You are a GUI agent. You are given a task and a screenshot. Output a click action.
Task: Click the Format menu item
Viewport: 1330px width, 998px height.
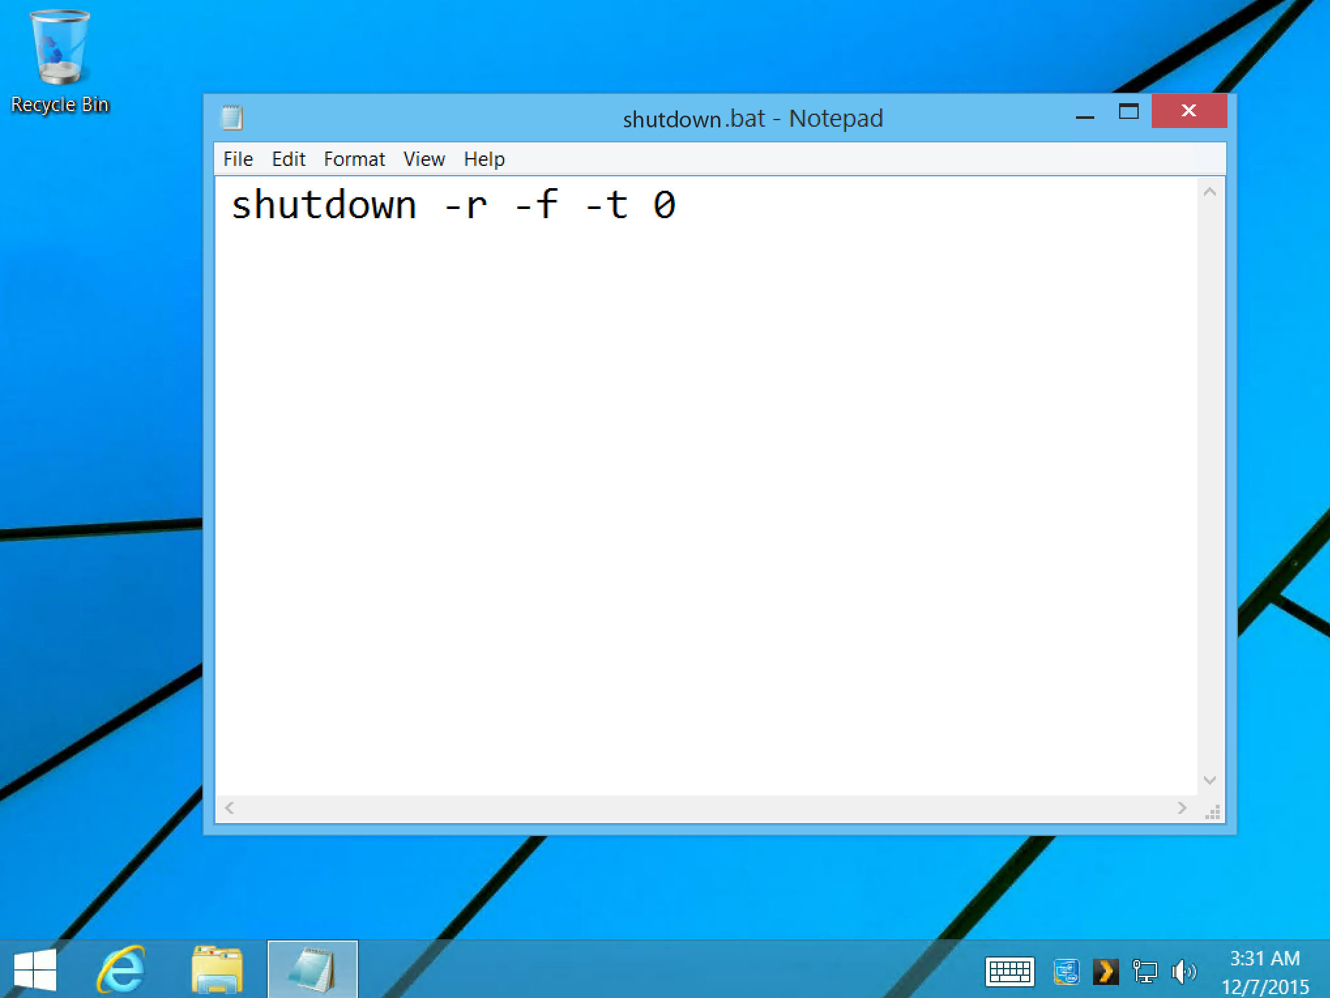355,158
